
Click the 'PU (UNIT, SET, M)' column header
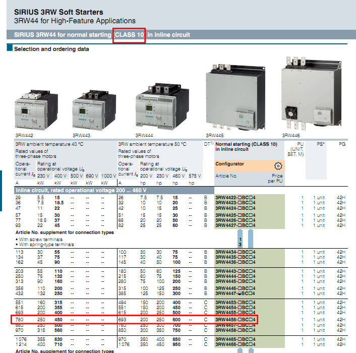coord(295,149)
